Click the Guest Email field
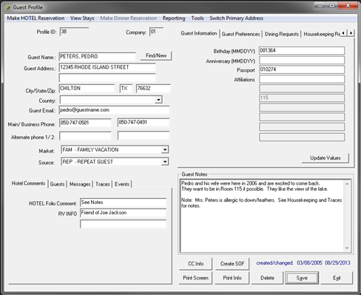 (114, 110)
